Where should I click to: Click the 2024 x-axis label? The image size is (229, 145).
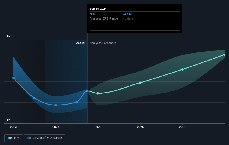tap(56, 127)
